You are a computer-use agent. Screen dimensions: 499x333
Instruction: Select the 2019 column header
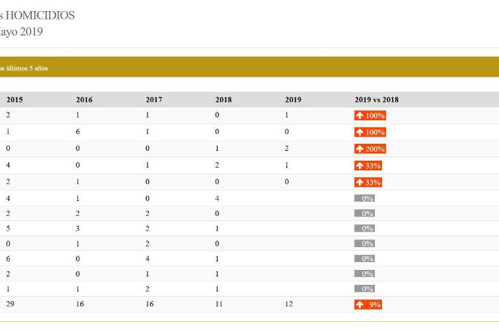tap(293, 100)
